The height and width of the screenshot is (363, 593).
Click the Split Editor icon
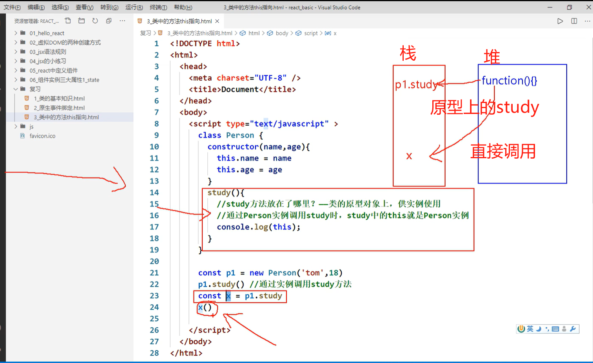point(574,21)
